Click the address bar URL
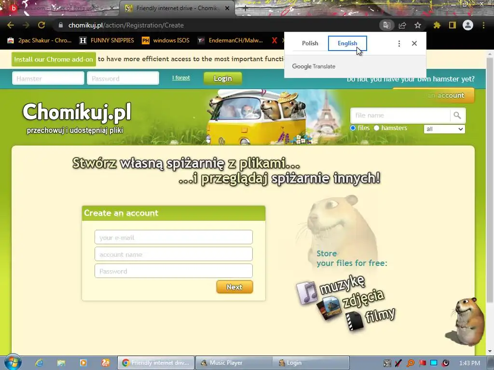Image resolution: width=494 pixels, height=370 pixels. click(x=126, y=25)
